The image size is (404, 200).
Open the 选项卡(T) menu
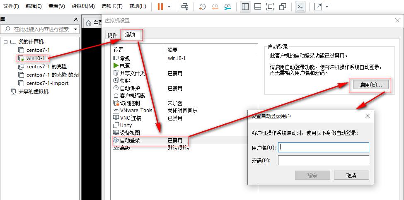tap(112, 6)
